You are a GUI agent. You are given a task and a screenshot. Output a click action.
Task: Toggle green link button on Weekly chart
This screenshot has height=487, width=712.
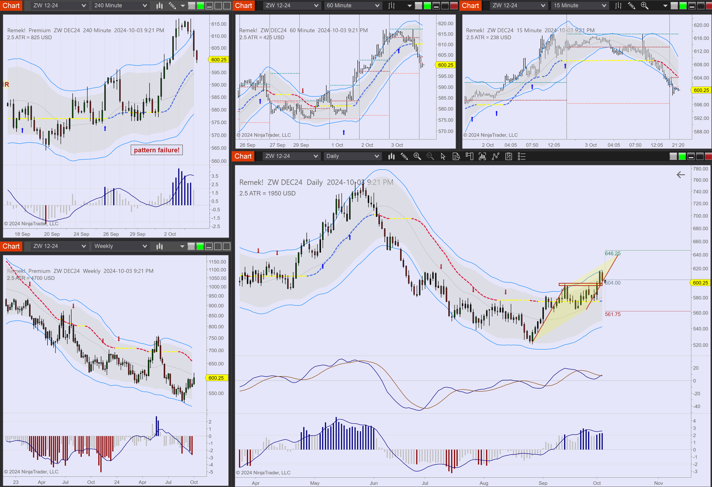coord(200,246)
